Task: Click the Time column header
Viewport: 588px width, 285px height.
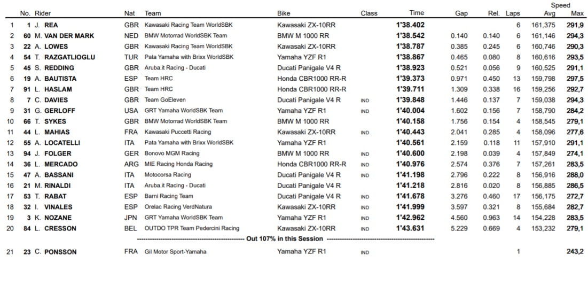Action: coord(417,13)
